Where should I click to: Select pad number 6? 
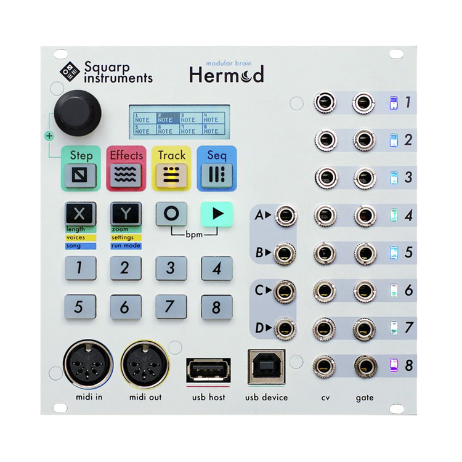[x=126, y=307]
